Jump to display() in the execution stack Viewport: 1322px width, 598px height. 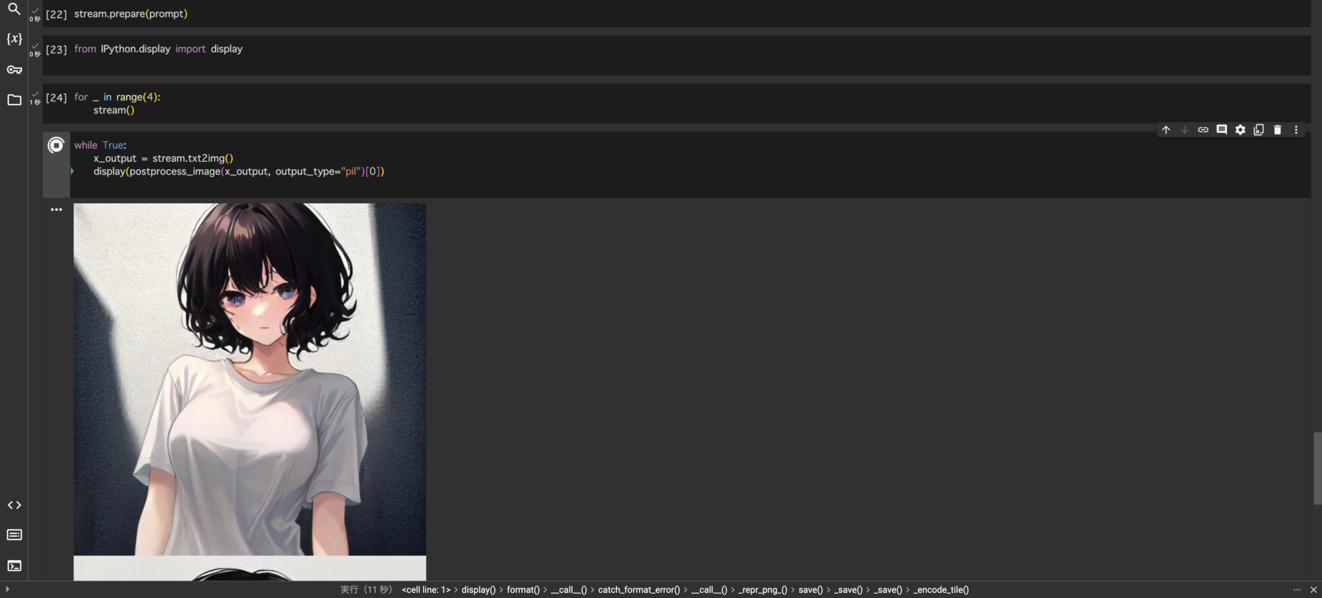(478, 590)
